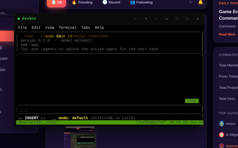Click the Comments label in Daily Topic
Image resolution: width=238 pixels, height=148 pixels.
tap(227, 26)
